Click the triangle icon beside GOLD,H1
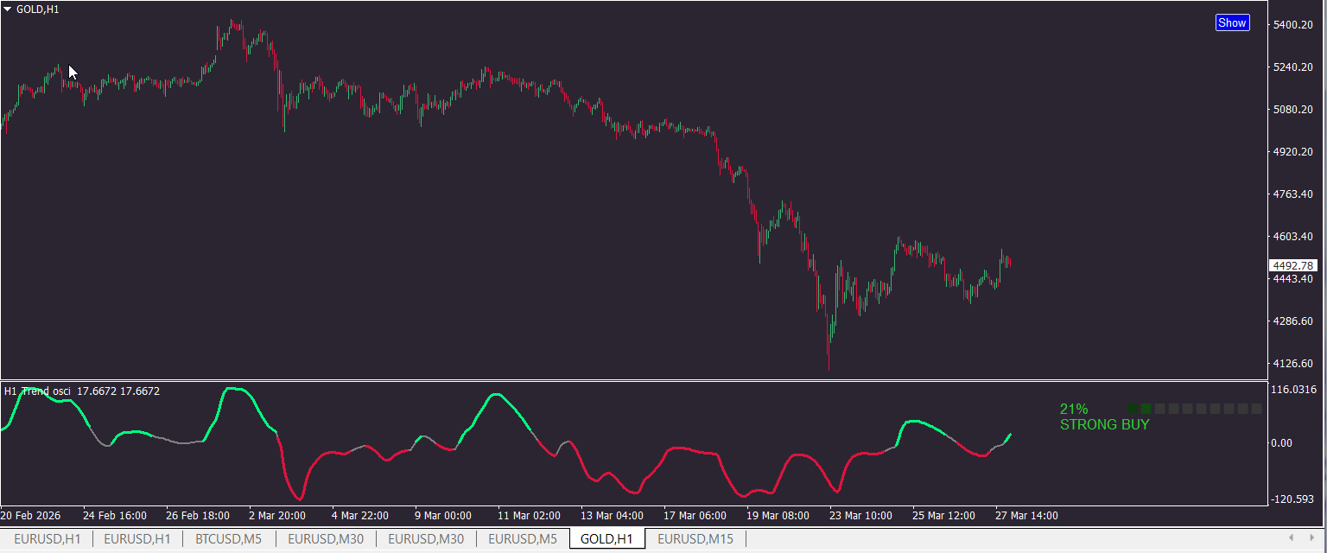 click(8, 9)
